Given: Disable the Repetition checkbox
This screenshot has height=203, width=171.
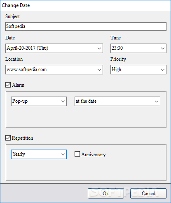Looking at the screenshot, I should (x=8, y=138).
